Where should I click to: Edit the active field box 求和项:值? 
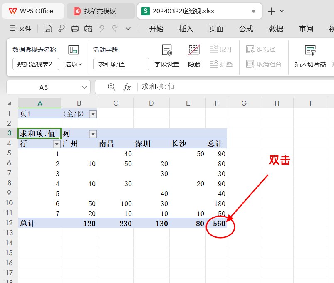click(121, 64)
